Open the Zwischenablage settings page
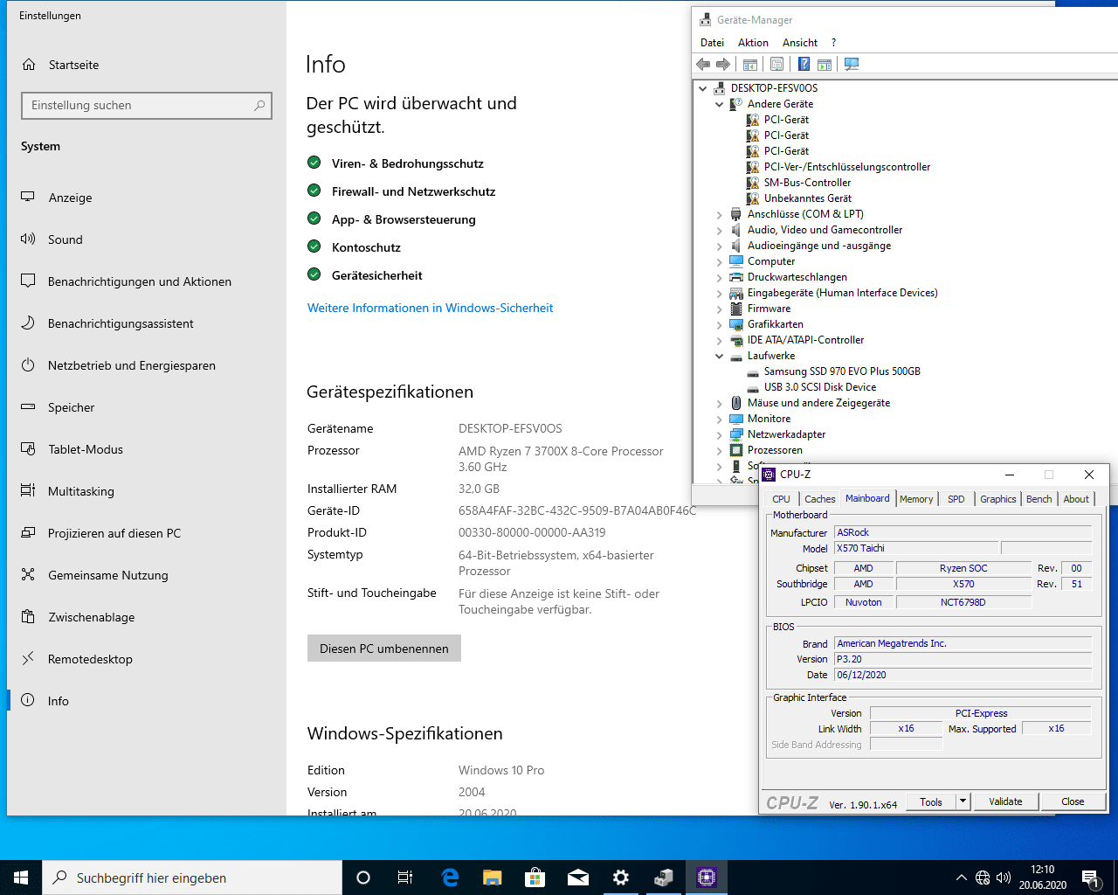The height and width of the screenshot is (895, 1118). (x=147, y=617)
